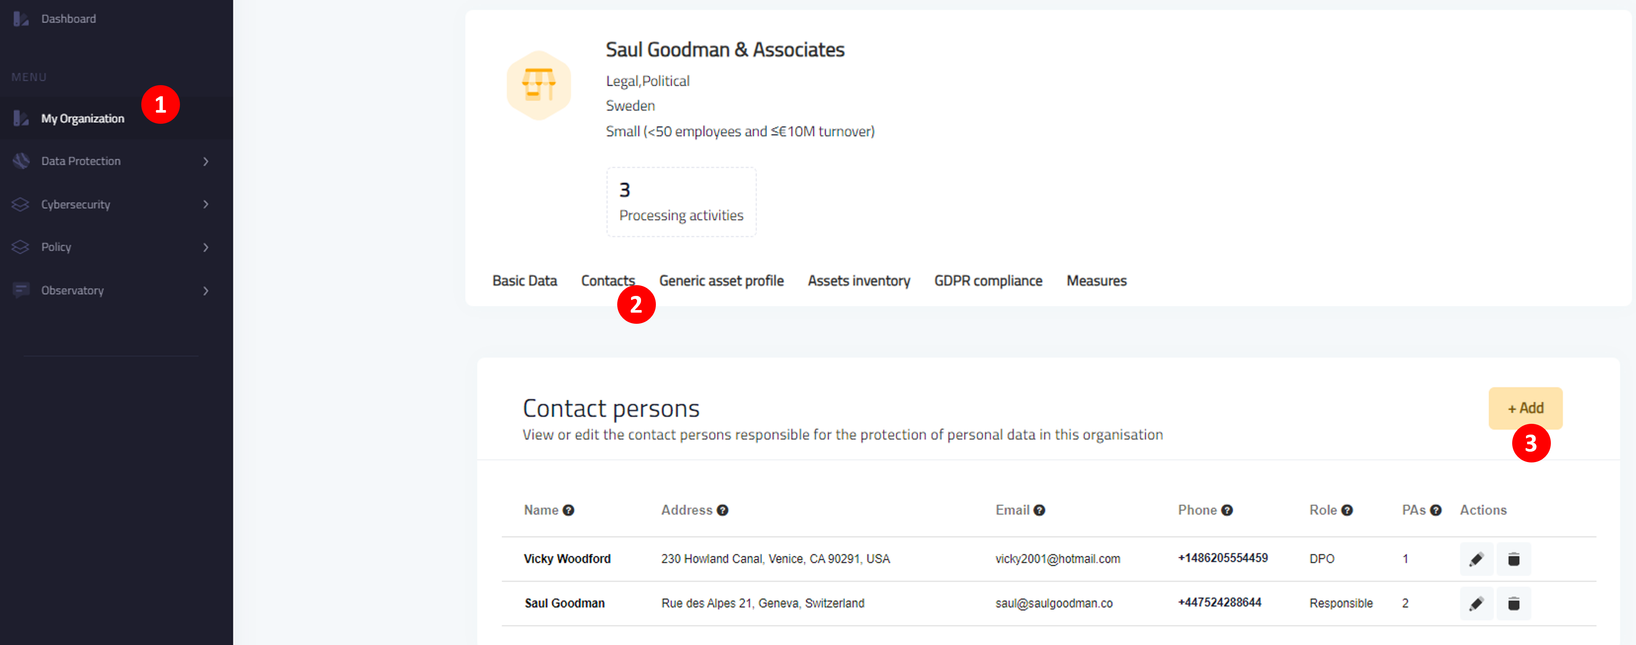Select the name Vicky Woodford

tap(567, 559)
